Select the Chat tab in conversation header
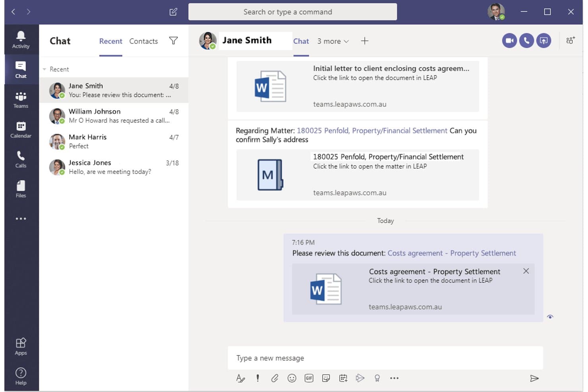 (x=301, y=41)
